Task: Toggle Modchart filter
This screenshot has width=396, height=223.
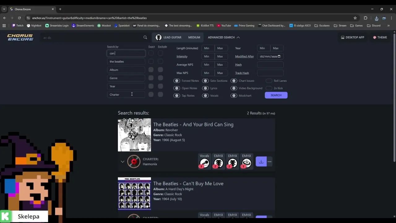Action: [x=234, y=96]
